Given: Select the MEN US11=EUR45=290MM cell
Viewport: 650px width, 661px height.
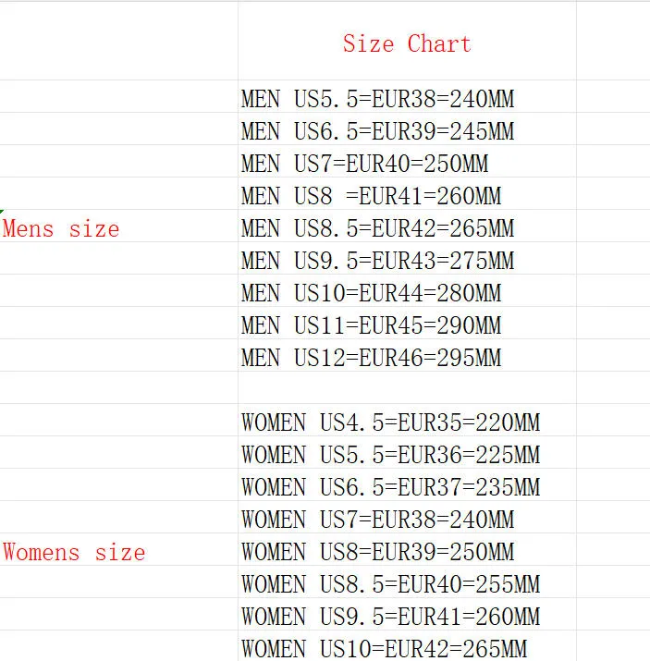Looking at the screenshot, I should 407,323.
